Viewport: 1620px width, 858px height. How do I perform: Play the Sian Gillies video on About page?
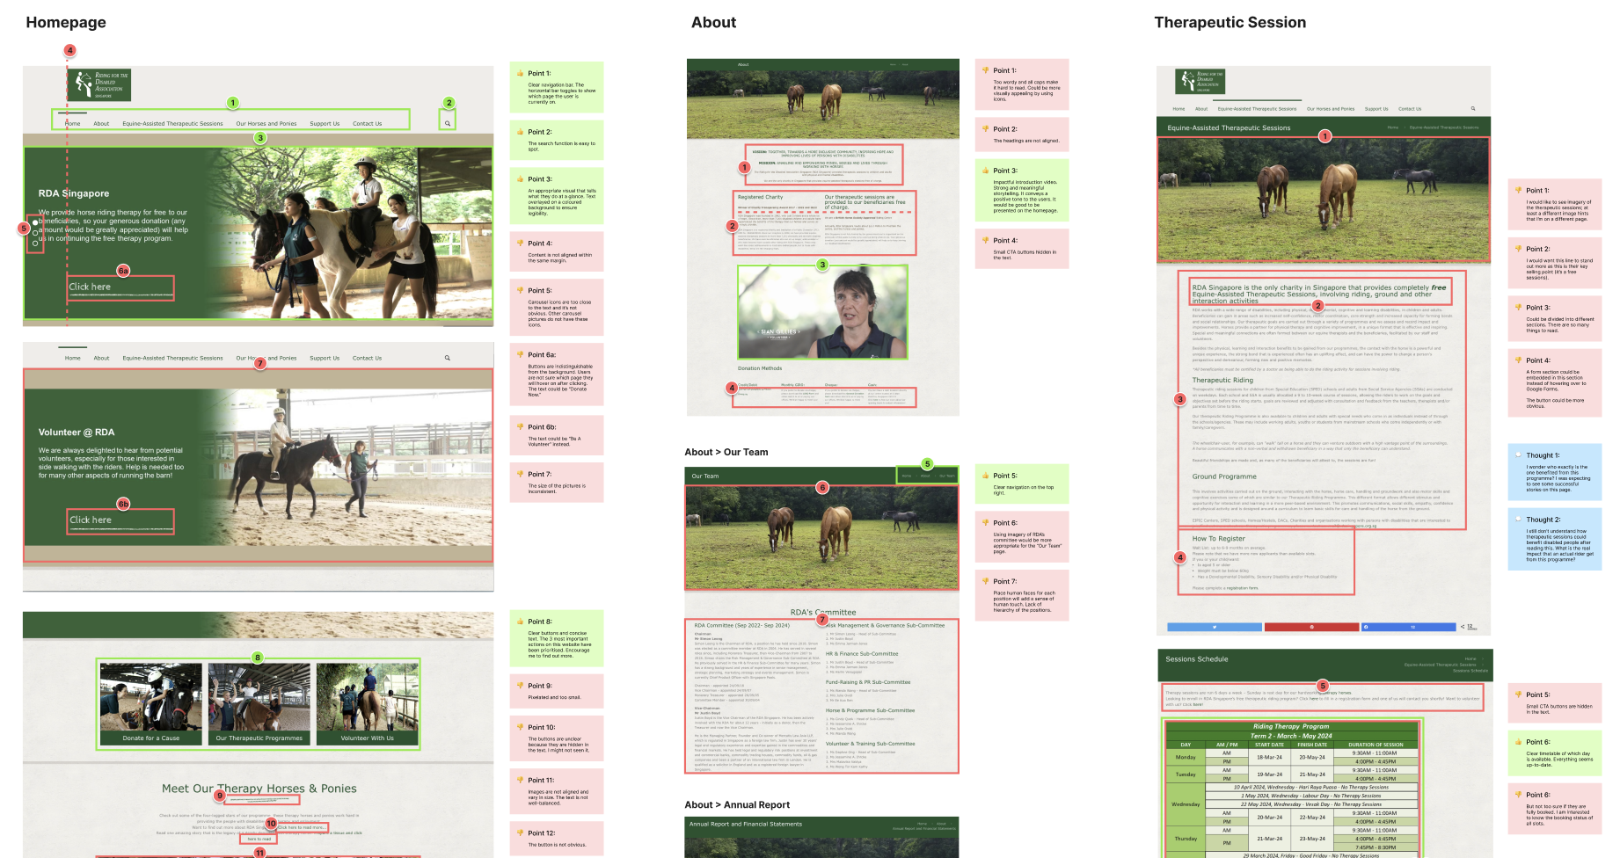click(x=822, y=311)
